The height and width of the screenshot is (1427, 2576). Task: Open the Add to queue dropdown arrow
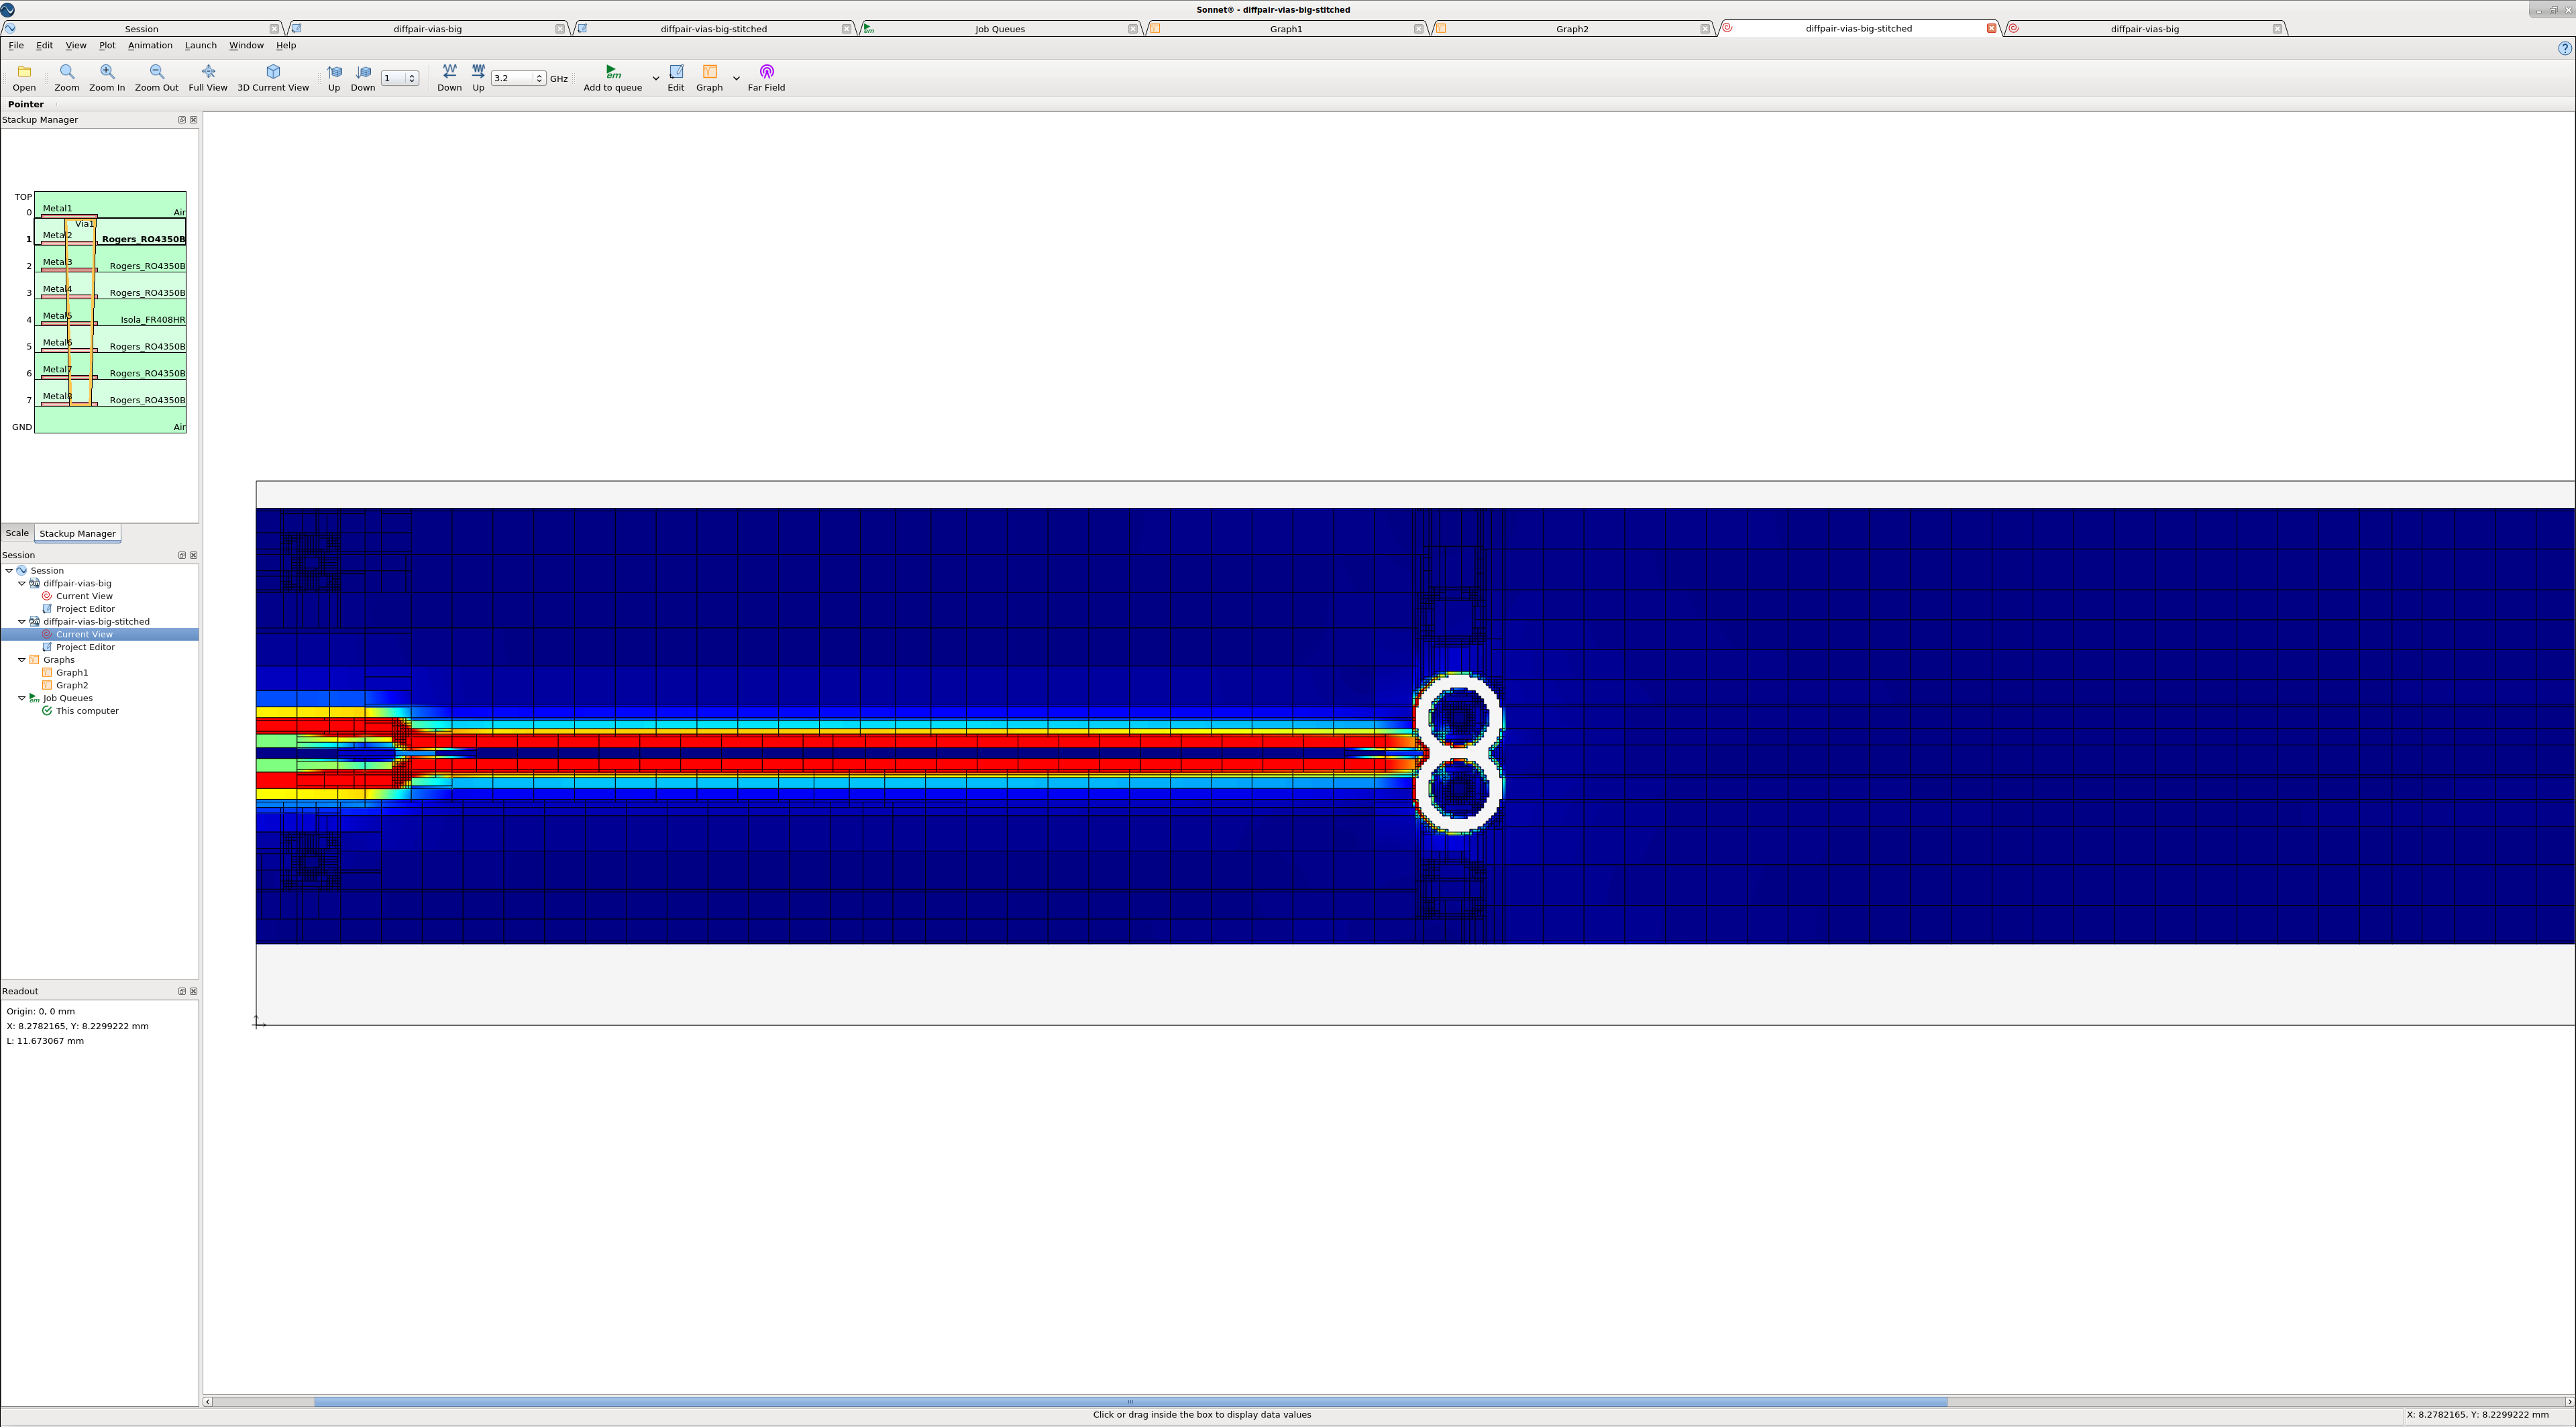tap(656, 78)
